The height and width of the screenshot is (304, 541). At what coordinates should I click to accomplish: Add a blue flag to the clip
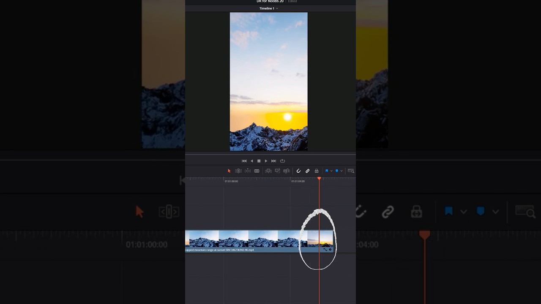pyautogui.click(x=327, y=171)
